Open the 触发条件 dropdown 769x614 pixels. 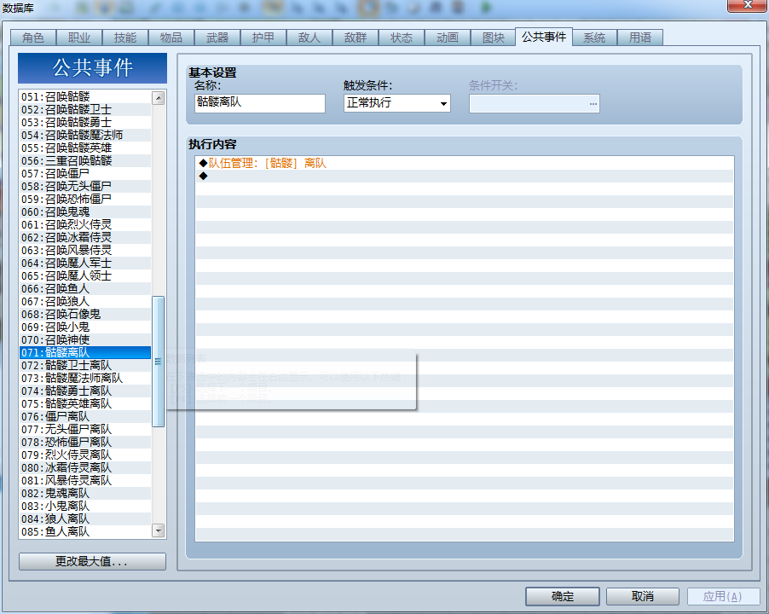(x=396, y=103)
